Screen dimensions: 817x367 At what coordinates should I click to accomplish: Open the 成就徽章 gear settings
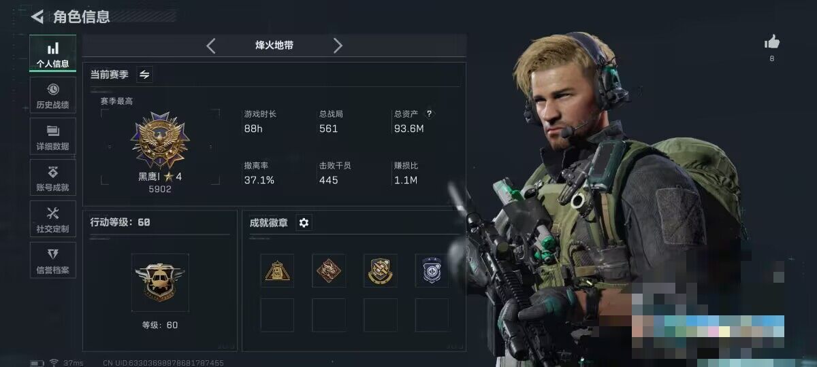pos(304,223)
